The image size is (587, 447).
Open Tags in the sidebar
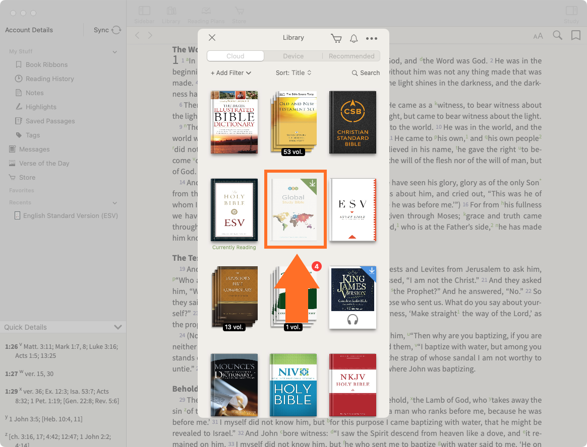[28, 135]
